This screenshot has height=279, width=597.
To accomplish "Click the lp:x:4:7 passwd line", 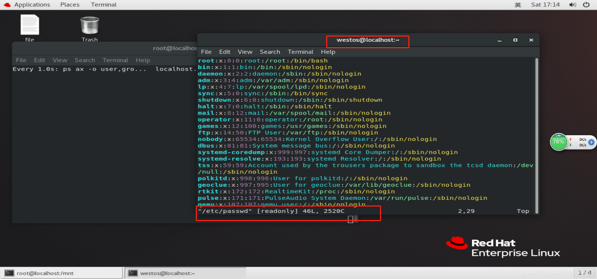I will point(282,87).
